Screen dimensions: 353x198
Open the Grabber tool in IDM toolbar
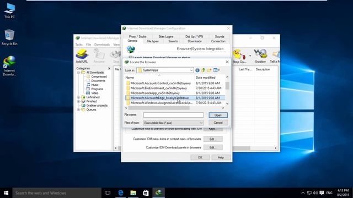[260, 56]
